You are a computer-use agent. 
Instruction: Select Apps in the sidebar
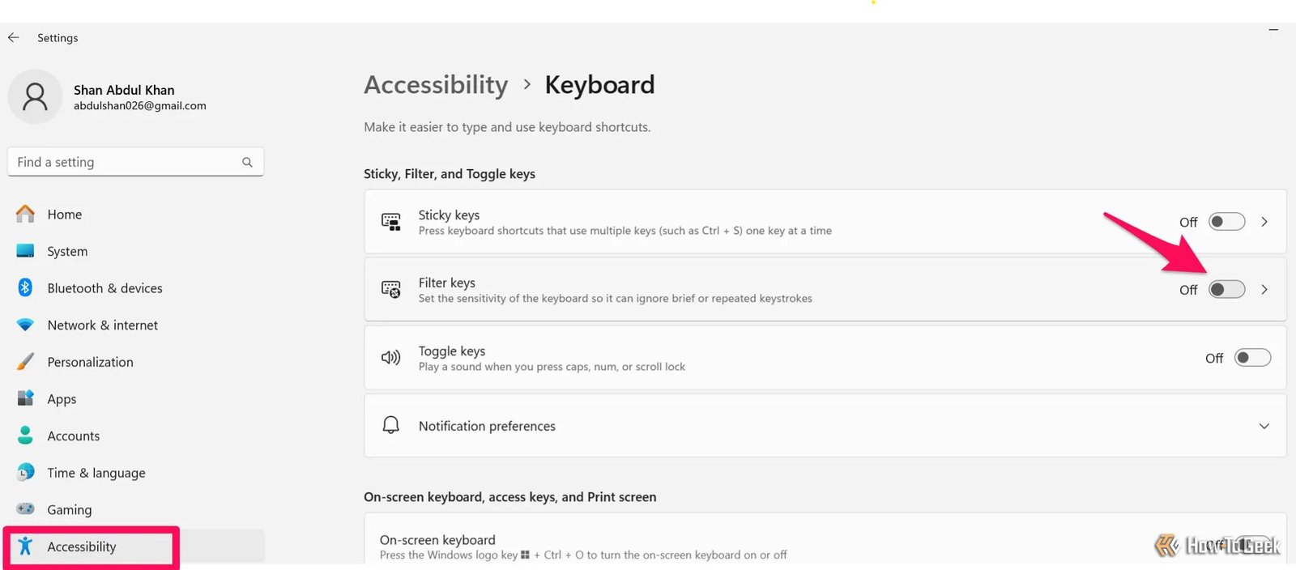[x=62, y=399]
